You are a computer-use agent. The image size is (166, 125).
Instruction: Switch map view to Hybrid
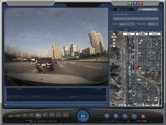click(x=155, y=34)
